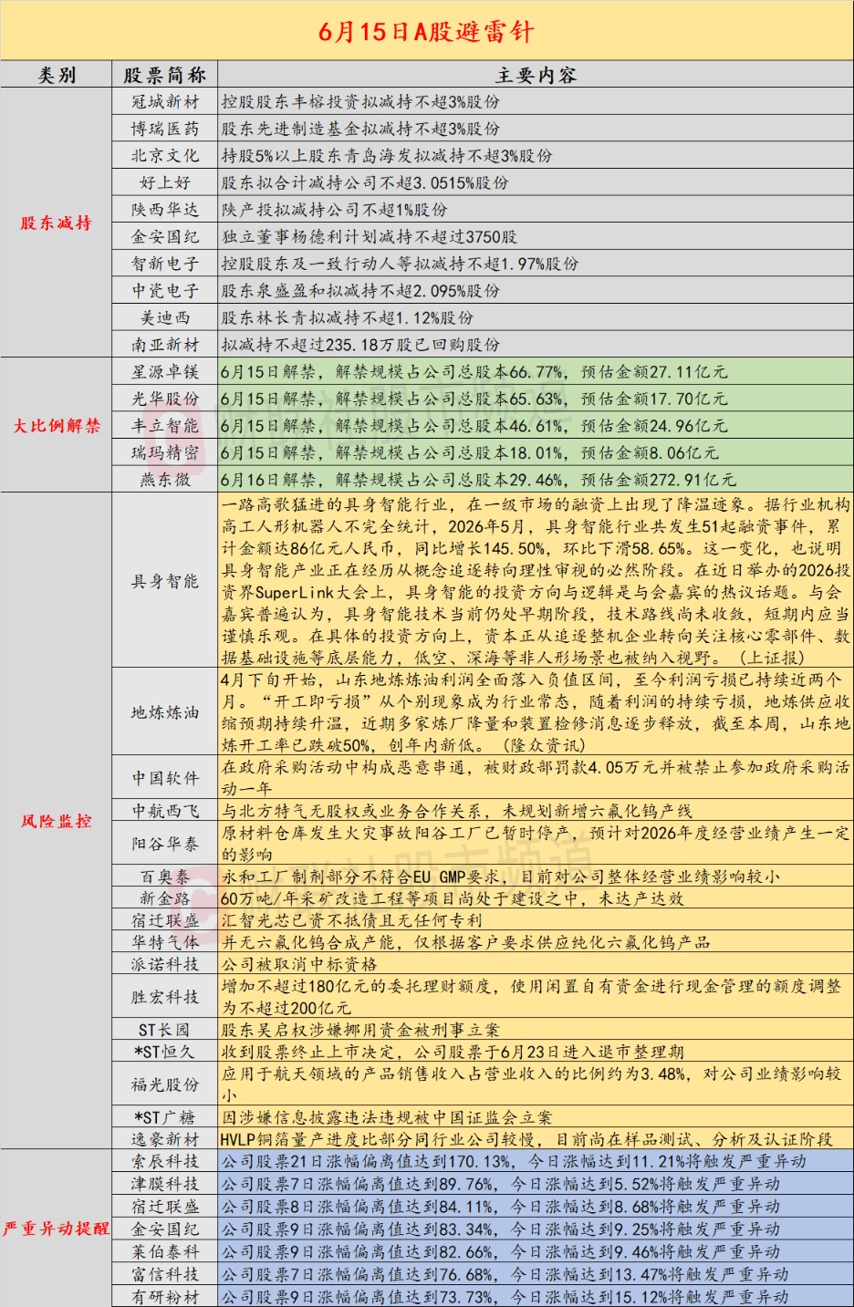Select stock name *ST恒久
This screenshot has width=854, height=1307.
pyautogui.click(x=165, y=1052)
